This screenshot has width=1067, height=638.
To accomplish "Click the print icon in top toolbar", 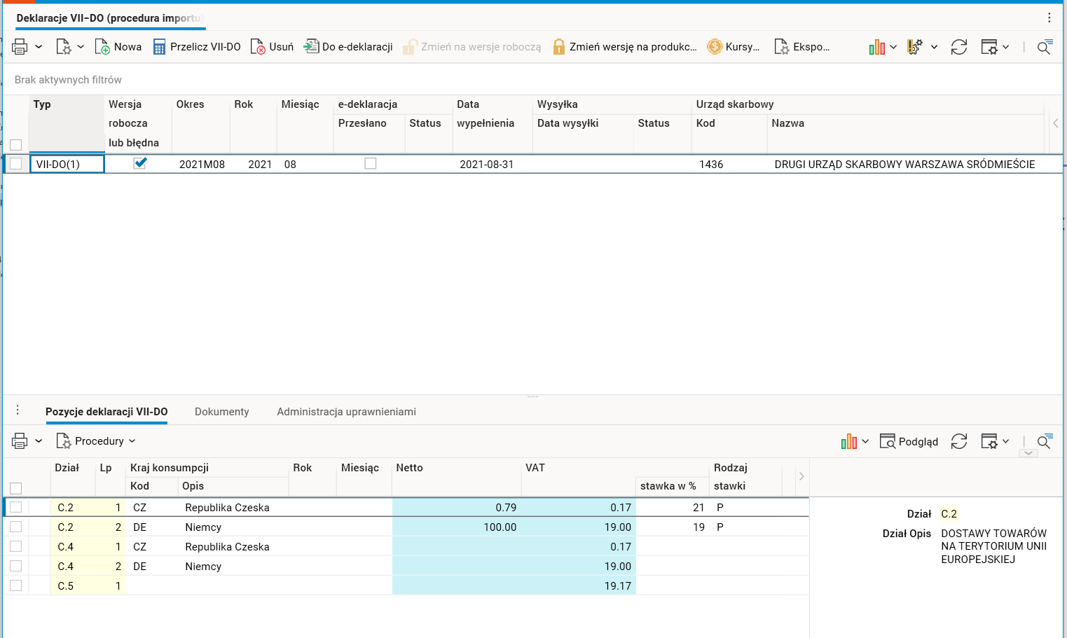I will click(x=20, y=47).
